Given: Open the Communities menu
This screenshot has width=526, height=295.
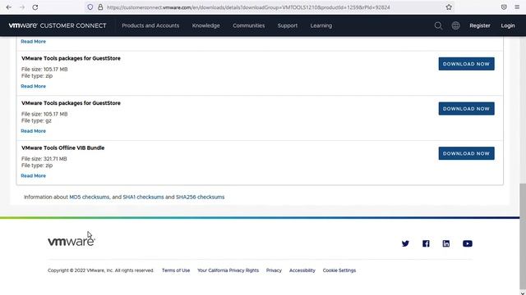Looking at the screenshot, I should [248, 25].
